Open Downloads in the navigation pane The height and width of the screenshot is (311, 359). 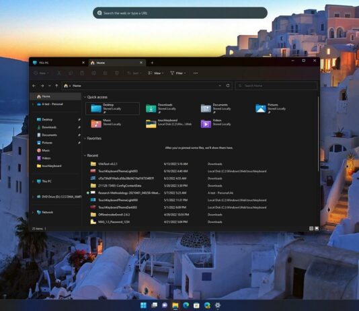point(49,127)
